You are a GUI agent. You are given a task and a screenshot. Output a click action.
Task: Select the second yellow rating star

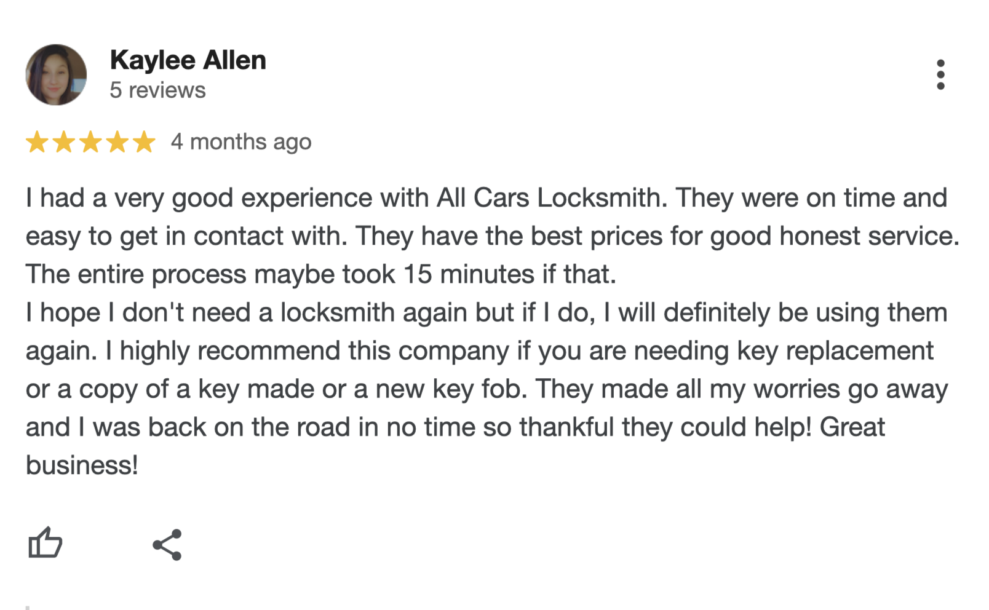[63, 141]
